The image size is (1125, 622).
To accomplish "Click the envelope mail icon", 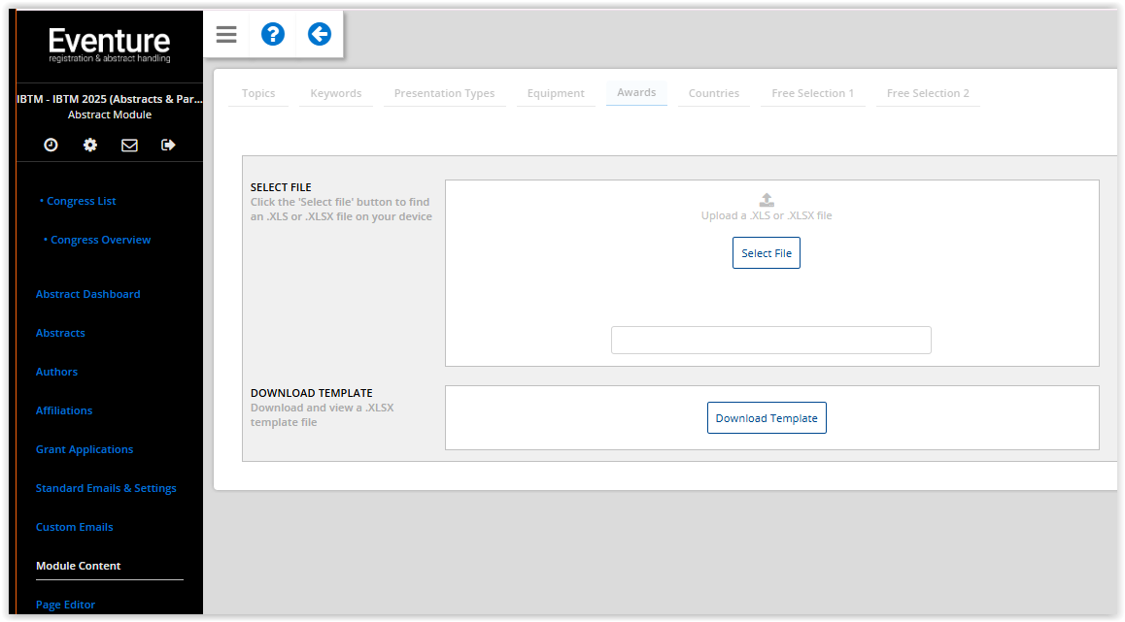I will click(x=129, y=145).
